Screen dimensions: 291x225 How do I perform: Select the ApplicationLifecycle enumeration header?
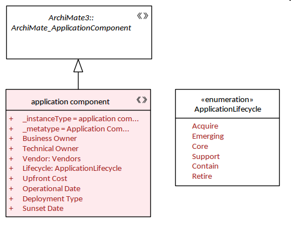click(x=227, y=104)
